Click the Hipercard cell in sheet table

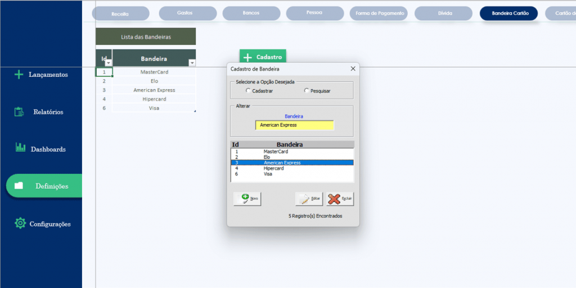point(154,99)
